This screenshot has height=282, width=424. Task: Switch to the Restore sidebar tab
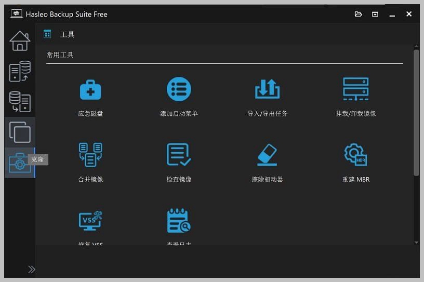[x=20, y=102]
